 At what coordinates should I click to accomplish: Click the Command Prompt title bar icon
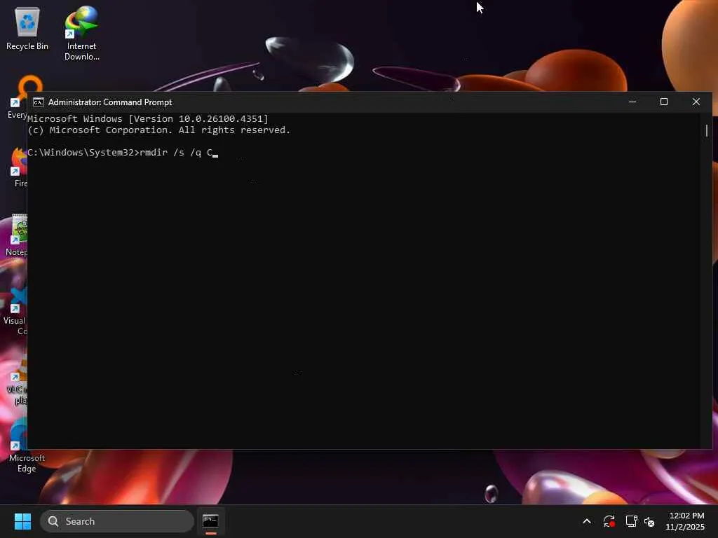pos(39,102)
